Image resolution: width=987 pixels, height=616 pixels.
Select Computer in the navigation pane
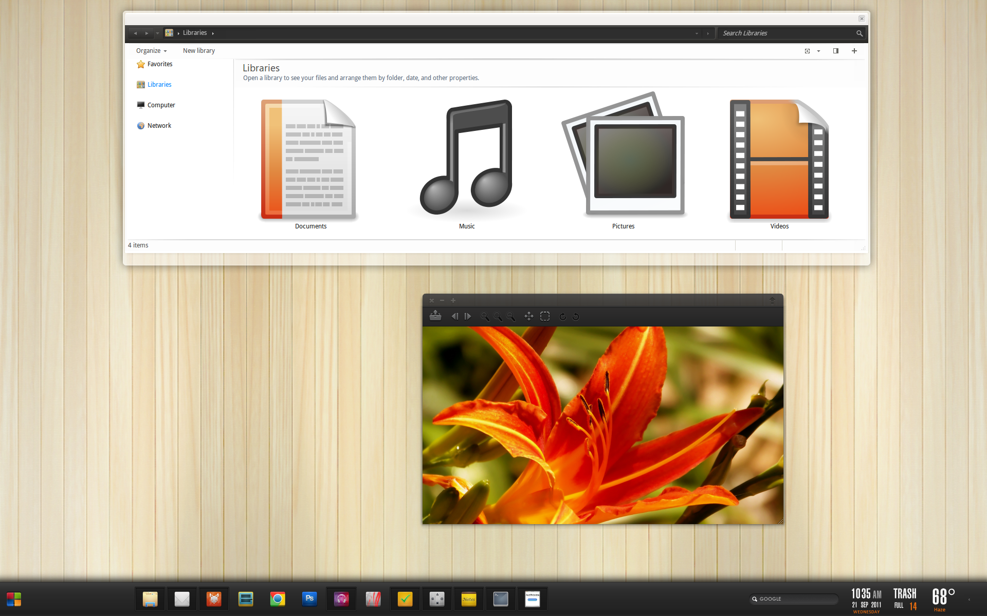coord(161,105)
